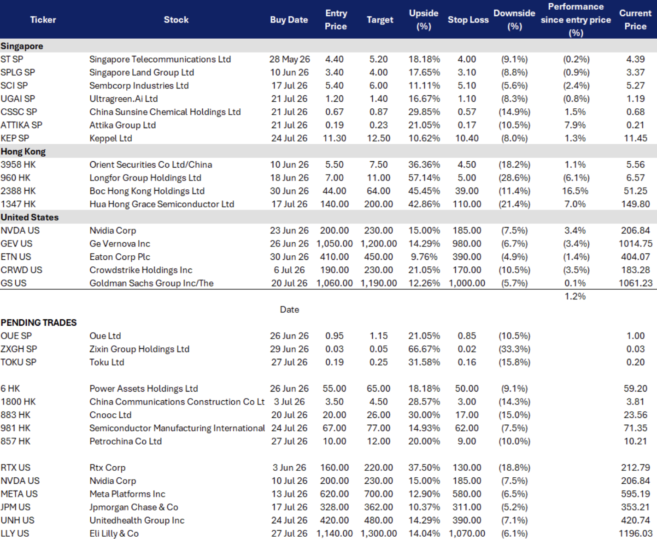Click the 1800 HK ticker cell
Viewport: 657px width, 539px height.
[x=18, y=402]
